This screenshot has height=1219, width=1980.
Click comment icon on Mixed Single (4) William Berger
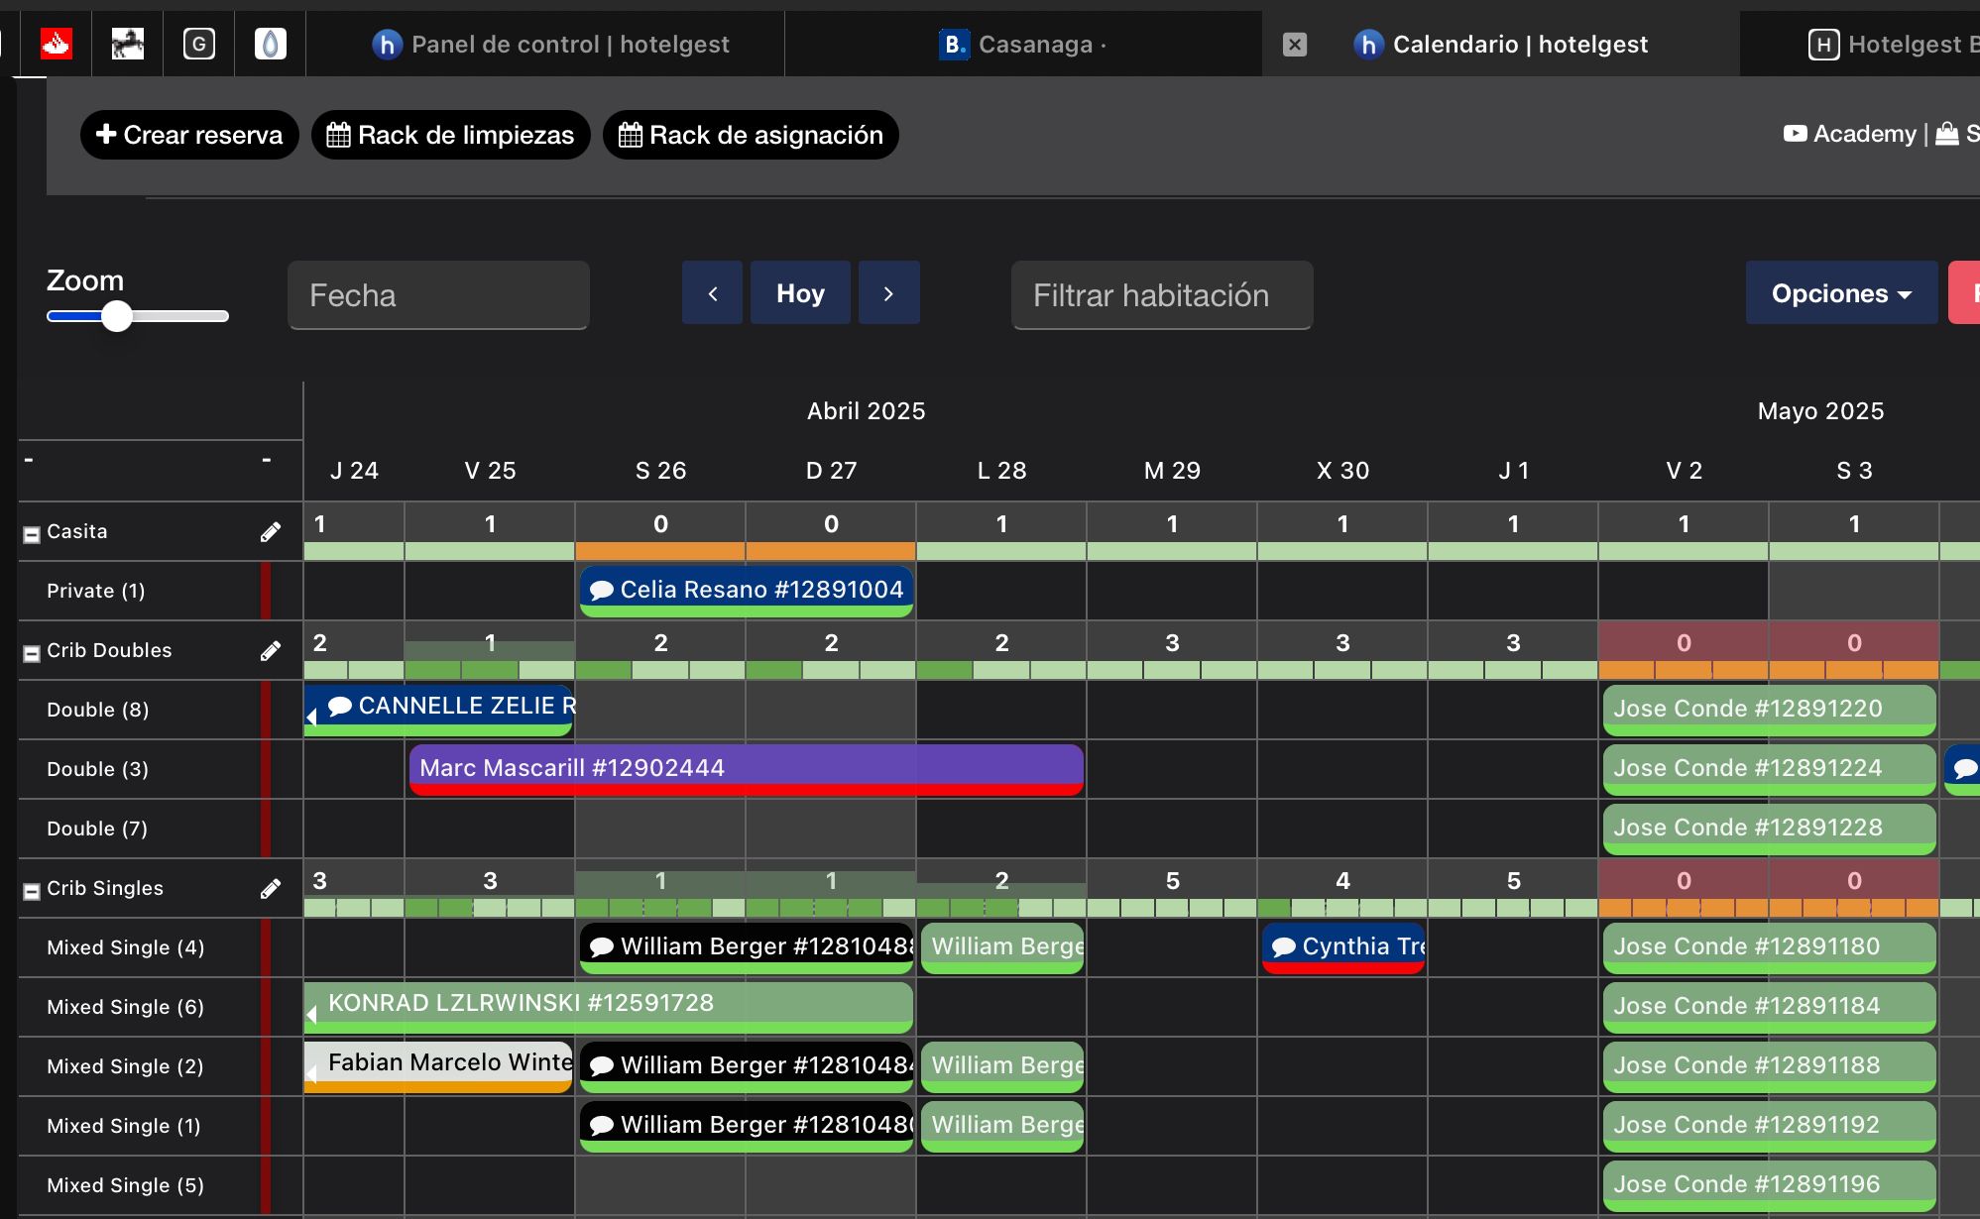pyautogui.click(x=602, y=947)
